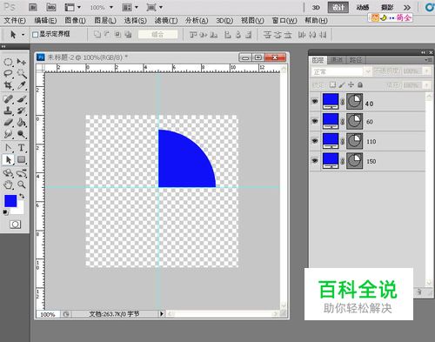Switch to the 设计 workspace

tap(338, 8)
